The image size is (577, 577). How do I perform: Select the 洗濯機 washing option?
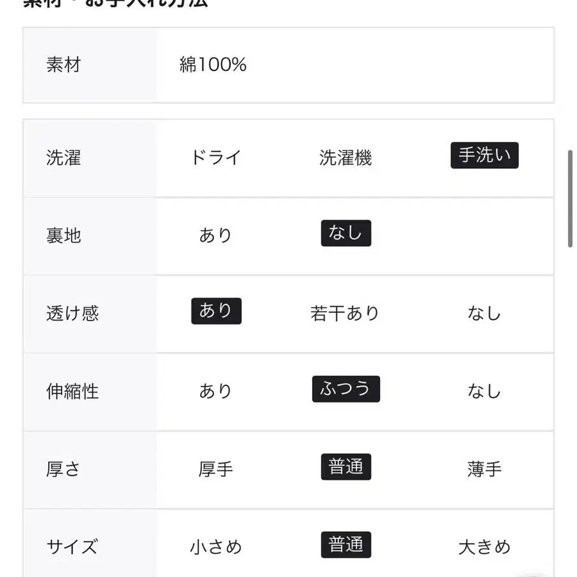(346, 157)
